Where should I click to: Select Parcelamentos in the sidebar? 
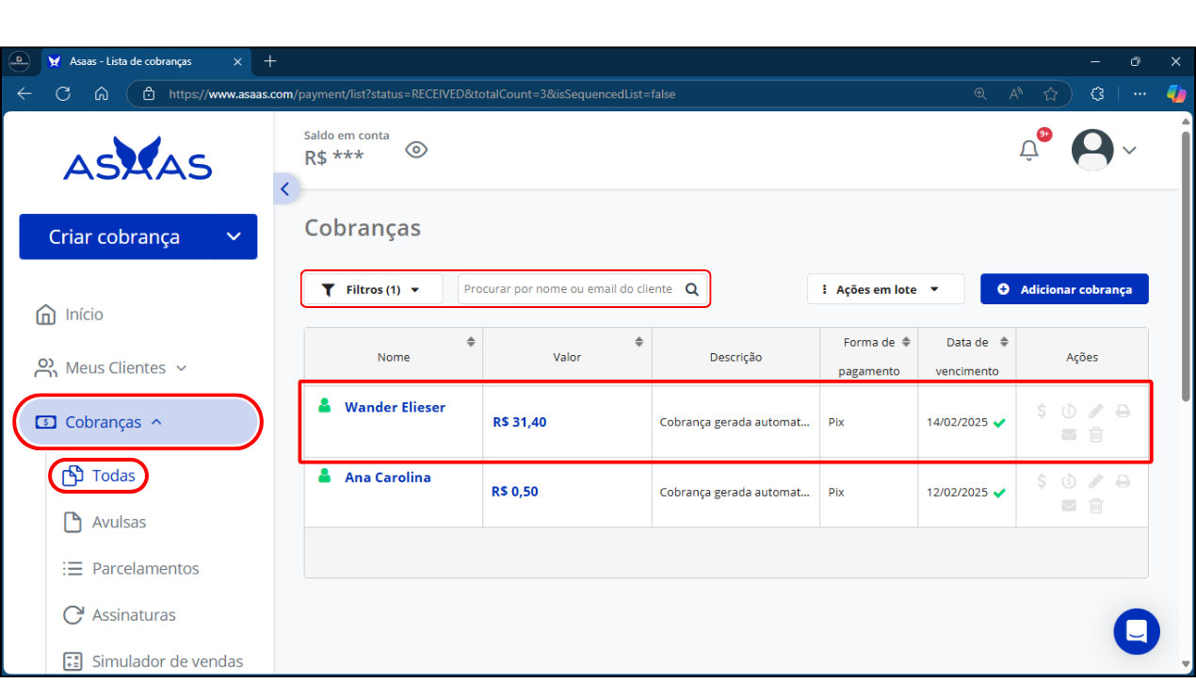(145, 569)
